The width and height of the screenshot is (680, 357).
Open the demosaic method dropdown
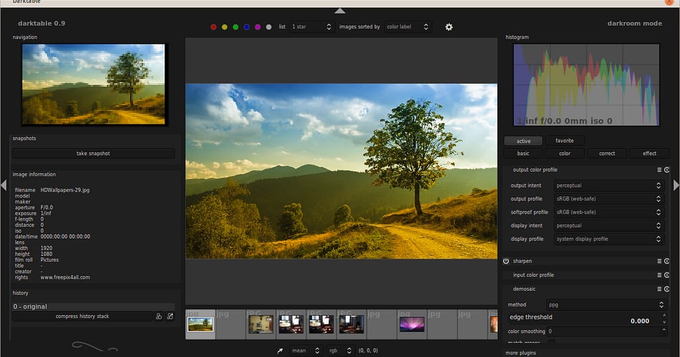pos(605,304)
